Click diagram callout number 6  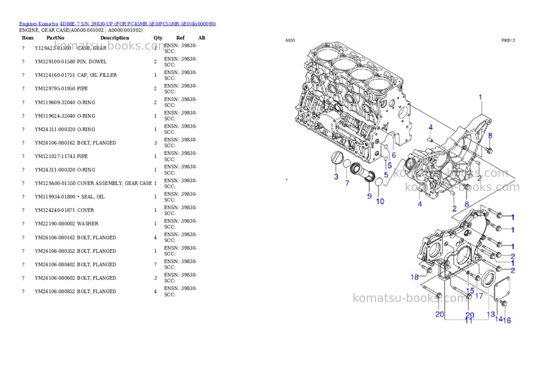tap(394, 155)
